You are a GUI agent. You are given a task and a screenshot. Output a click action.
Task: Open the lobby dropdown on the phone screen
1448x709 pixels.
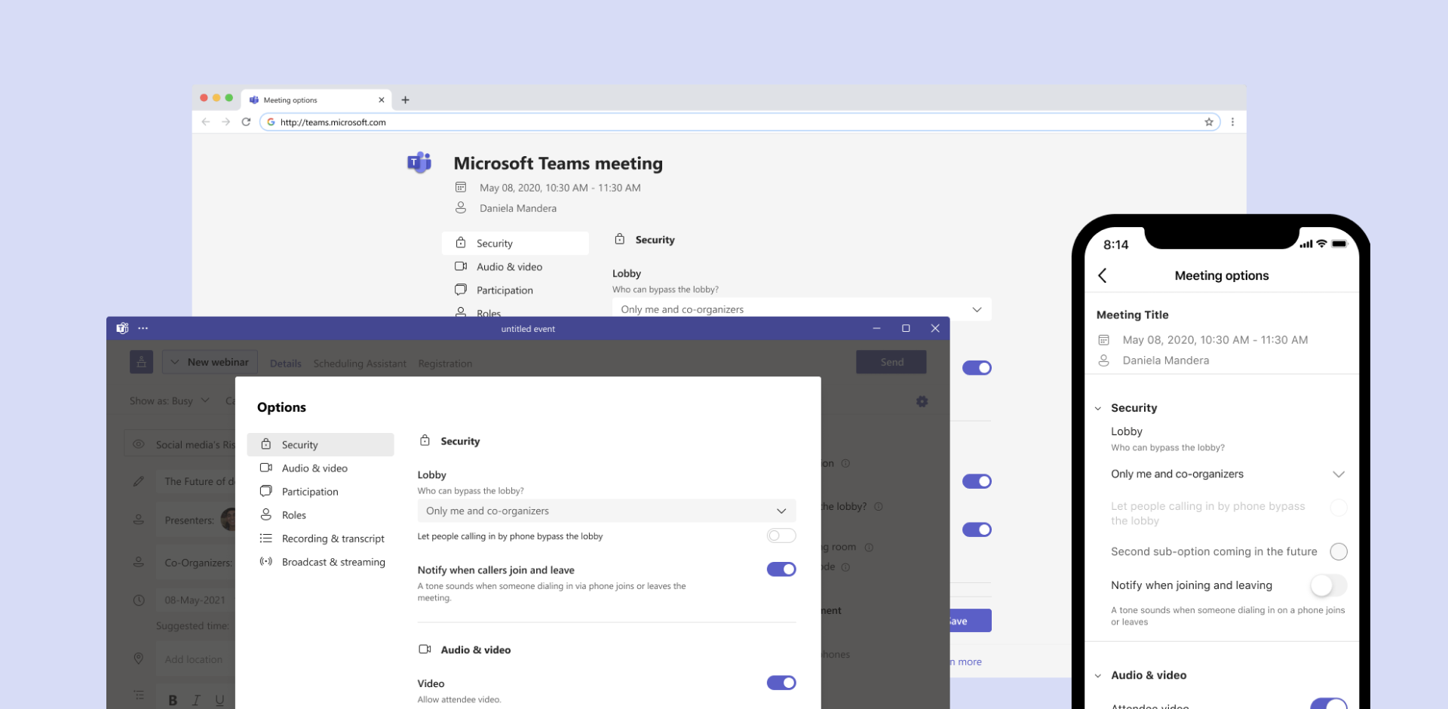tap(1227, 474)
